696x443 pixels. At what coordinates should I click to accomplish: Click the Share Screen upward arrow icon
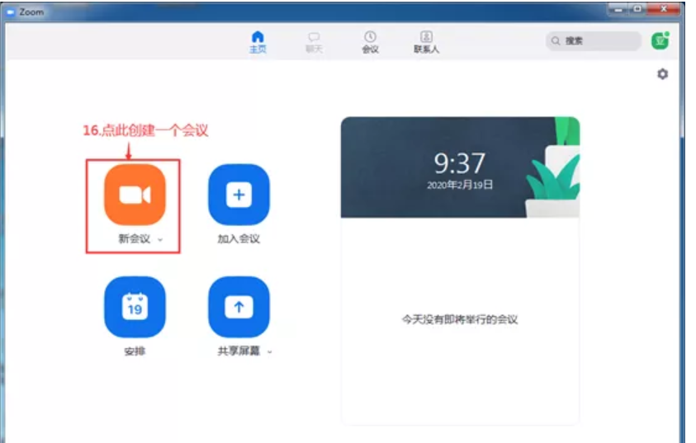tap(239, 307)
